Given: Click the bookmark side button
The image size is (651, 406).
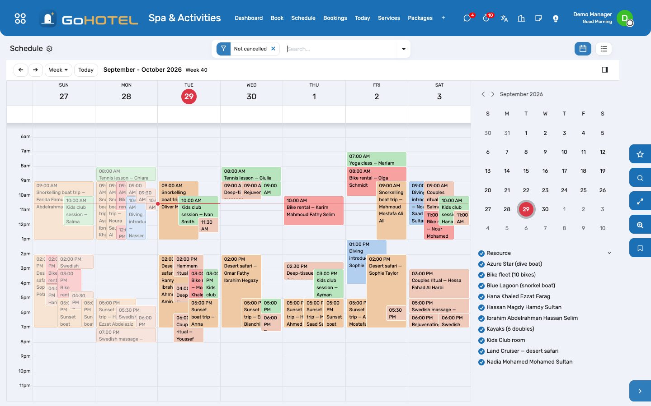Looking at the screenshot, I should click(x=640, y=248).
